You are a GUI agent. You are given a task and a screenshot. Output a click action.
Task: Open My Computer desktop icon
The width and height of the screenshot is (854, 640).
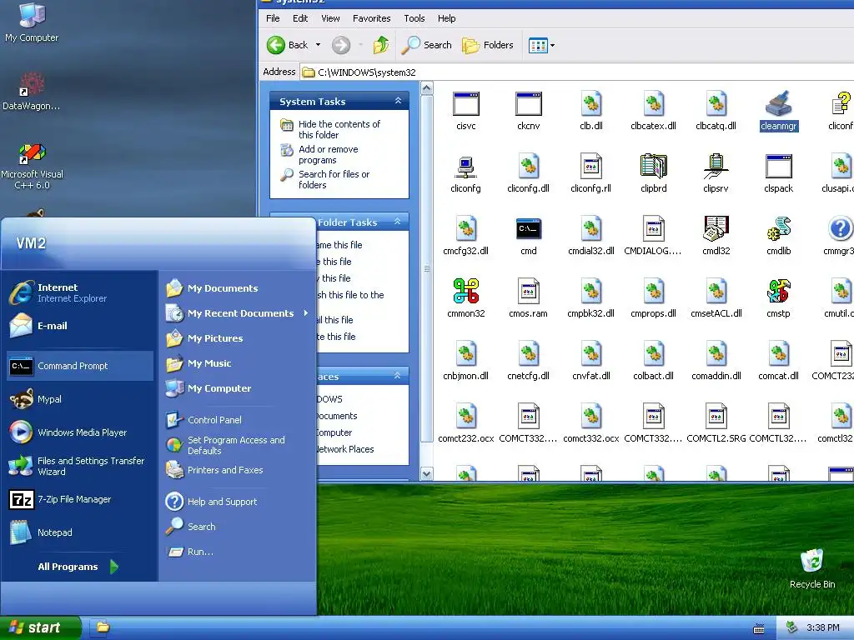(32, 22)
